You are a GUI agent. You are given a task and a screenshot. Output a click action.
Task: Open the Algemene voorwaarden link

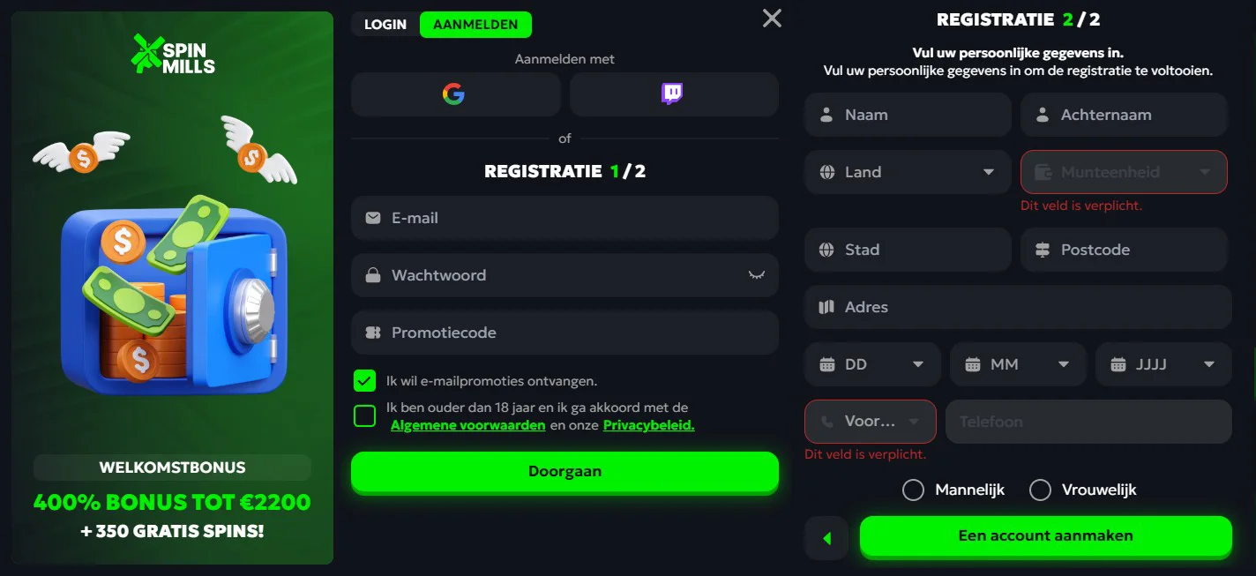467,424
